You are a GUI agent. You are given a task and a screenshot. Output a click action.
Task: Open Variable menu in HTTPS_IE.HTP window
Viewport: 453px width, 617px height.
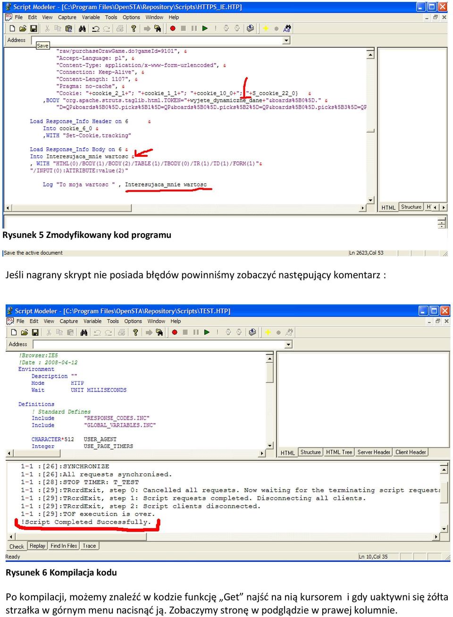tap(91, 17)
